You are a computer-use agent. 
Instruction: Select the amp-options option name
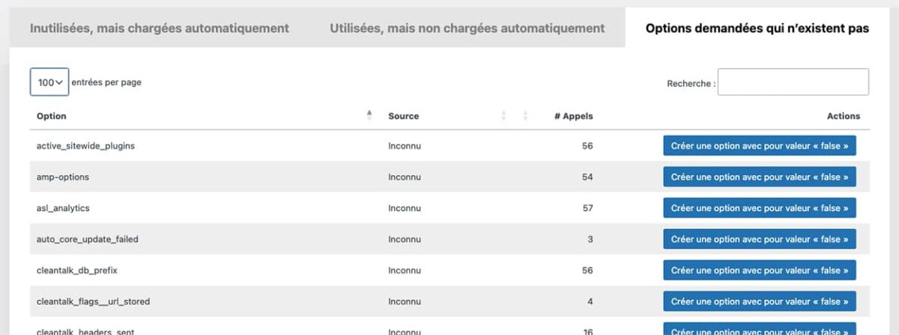click(x=63, y=177)
